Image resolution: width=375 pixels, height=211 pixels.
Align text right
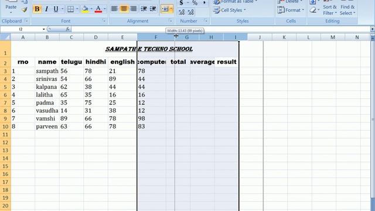pyautogui.click(x=133, y=9)
